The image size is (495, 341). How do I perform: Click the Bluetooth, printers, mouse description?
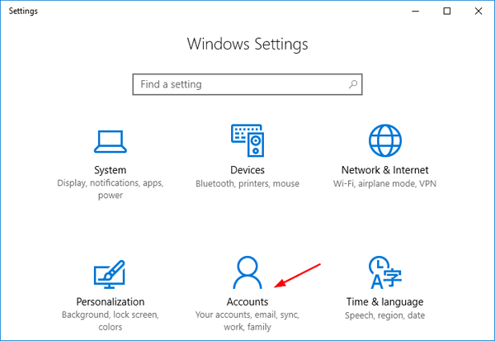247,183
